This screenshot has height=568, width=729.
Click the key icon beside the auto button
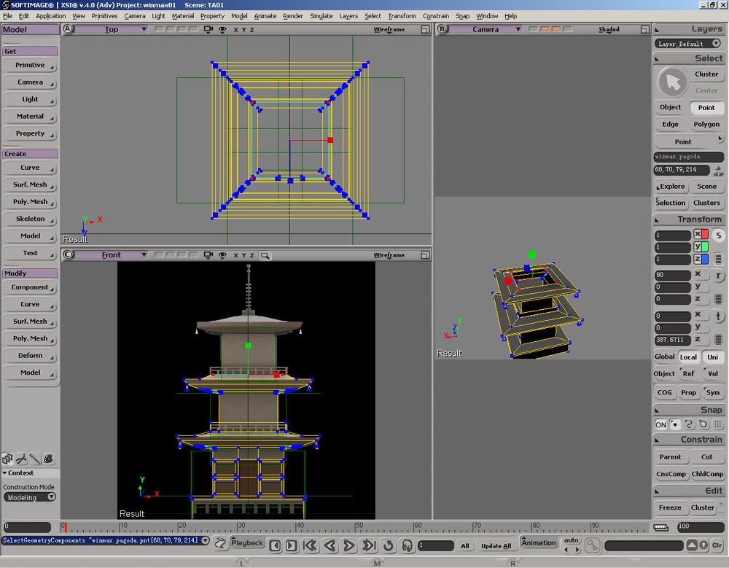click(x=592, y=545)
